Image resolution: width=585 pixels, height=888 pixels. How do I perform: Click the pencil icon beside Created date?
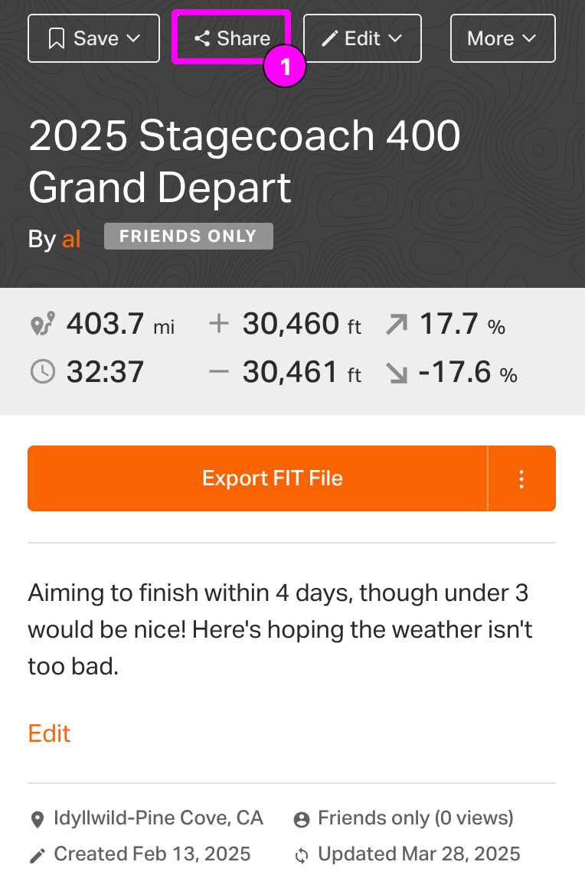tap(37, 855)
